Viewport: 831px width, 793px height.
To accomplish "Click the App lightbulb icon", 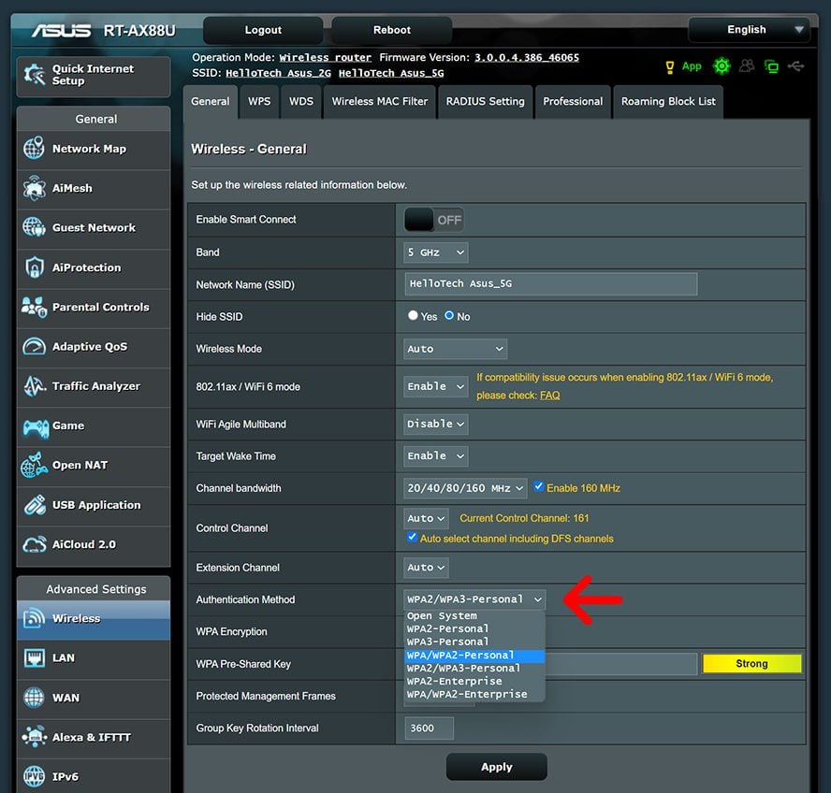I will tap(669, 66).
